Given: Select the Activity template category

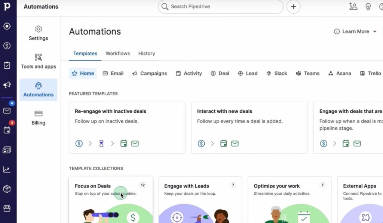Looking at the screenshot, I should 189,74.
